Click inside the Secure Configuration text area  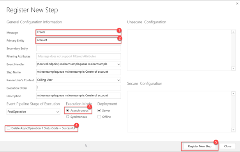click(180, 112)
